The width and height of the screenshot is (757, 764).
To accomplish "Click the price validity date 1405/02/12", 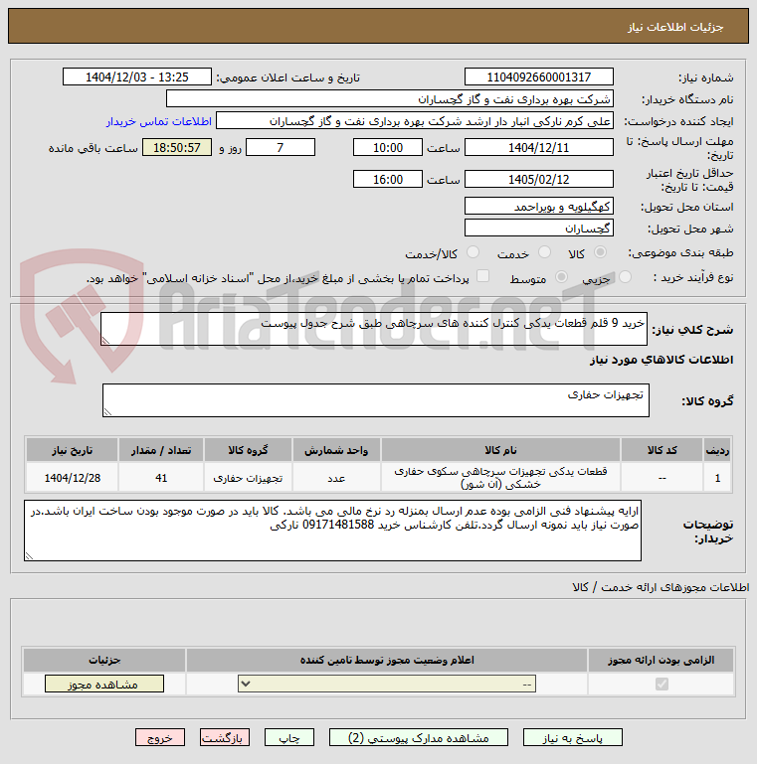I will click(x=539, y=179).
